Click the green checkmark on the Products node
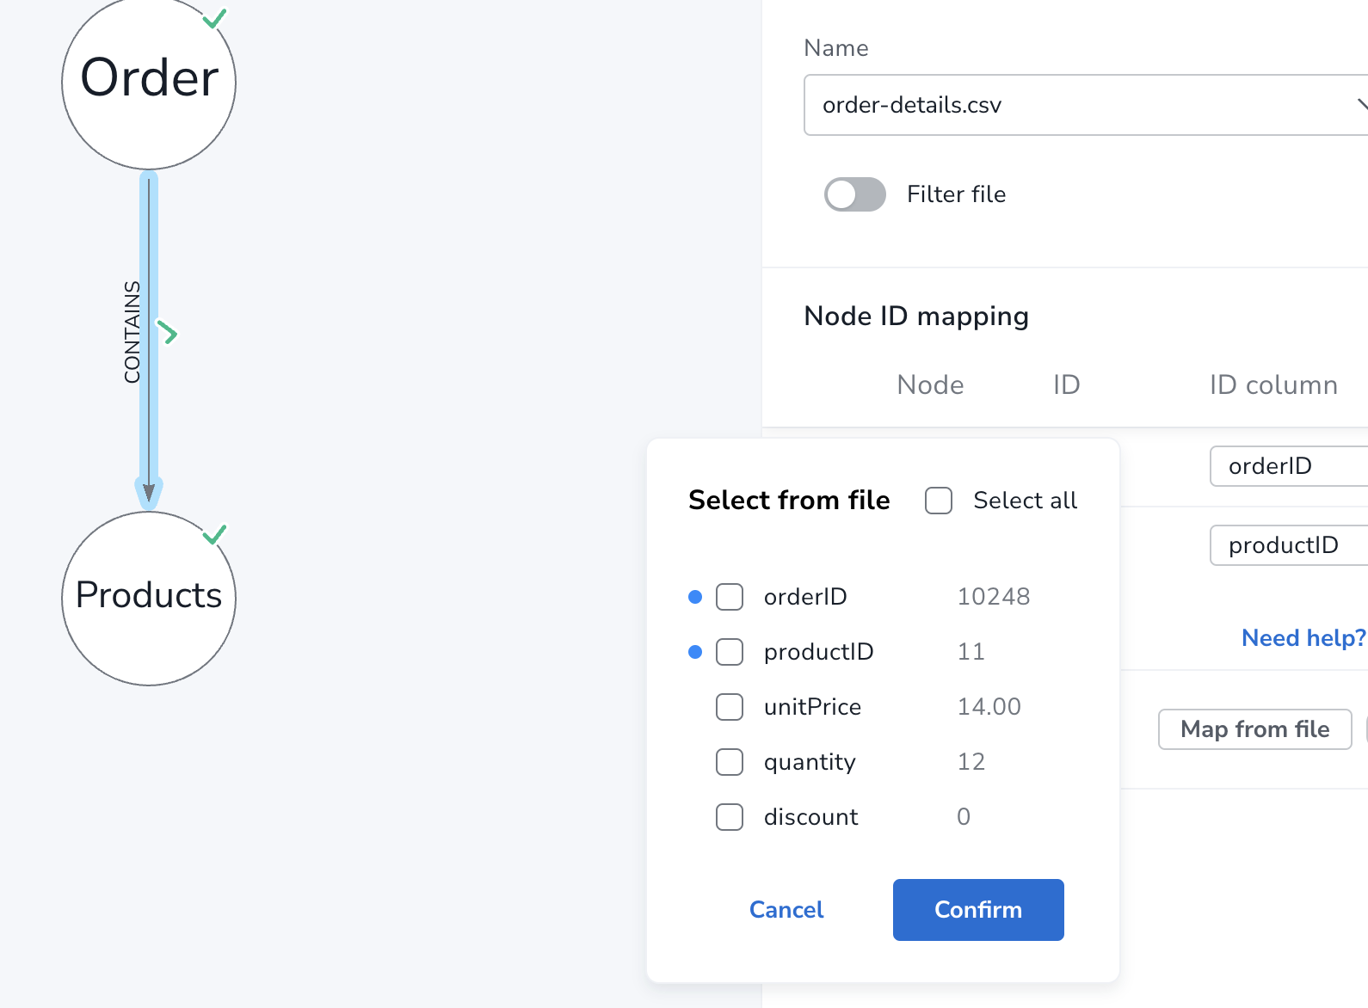1368x1008 pixels. 215,534
